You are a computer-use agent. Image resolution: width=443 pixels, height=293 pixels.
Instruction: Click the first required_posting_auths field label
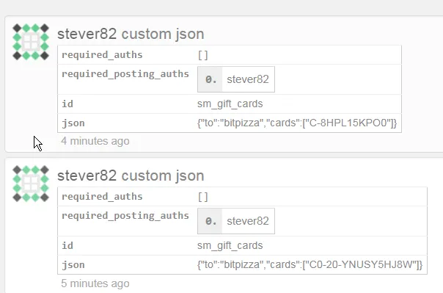pyautogui.click(x=125, y=74)
